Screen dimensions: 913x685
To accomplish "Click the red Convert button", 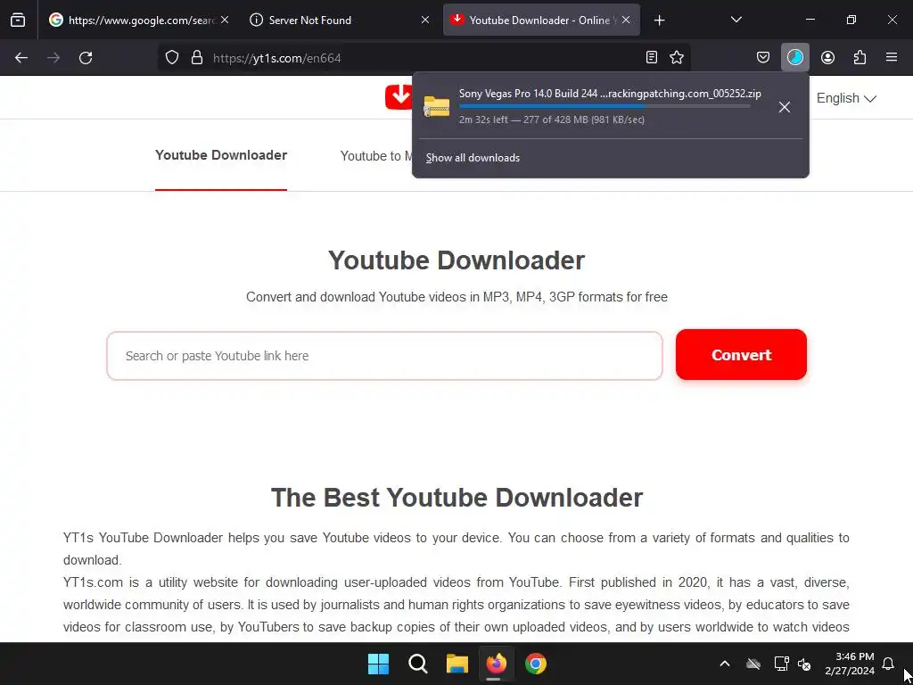I will [741, 355].
